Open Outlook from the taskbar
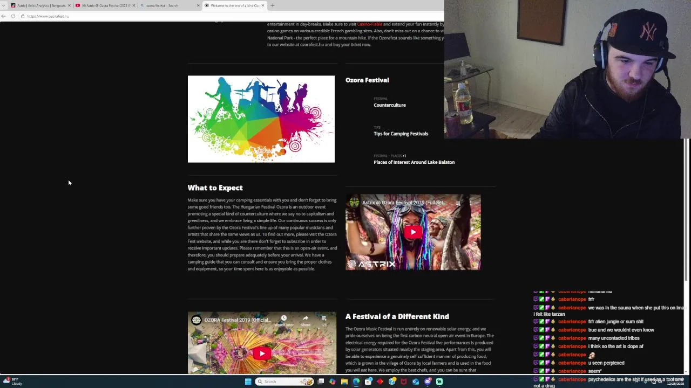 (x=416, y=382)
